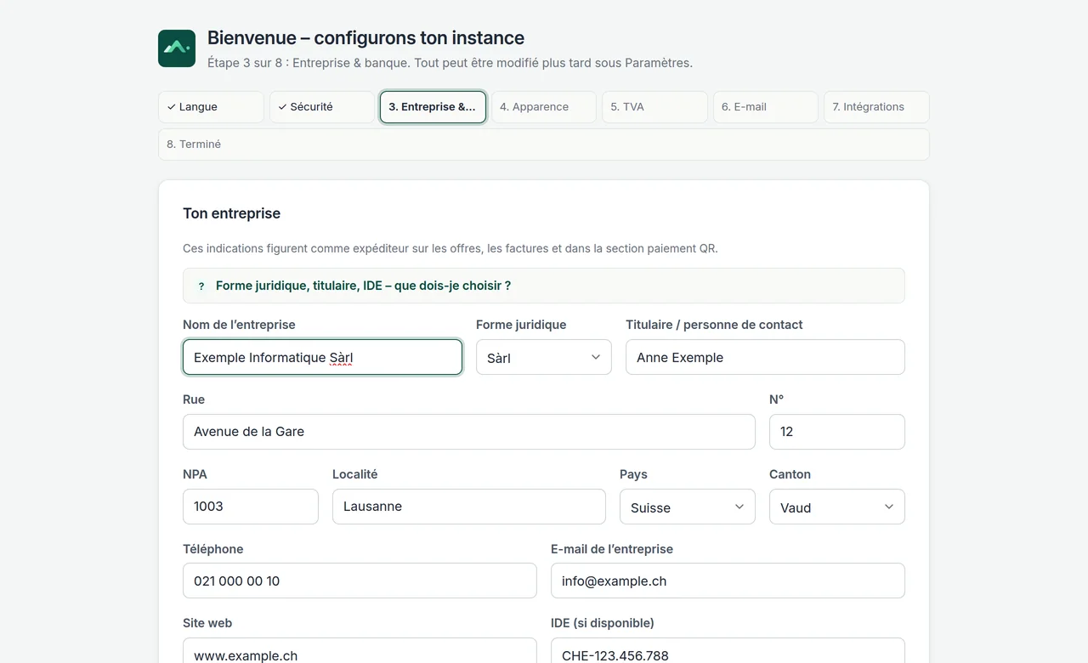The image size is (1088, 663).
Task: Click the Site web input field
Action: 360,651
